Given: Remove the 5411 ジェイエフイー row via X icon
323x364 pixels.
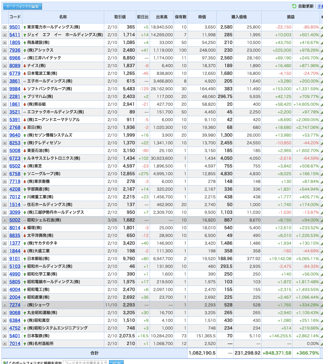Looking at the screenshot, I should [5, 35].
